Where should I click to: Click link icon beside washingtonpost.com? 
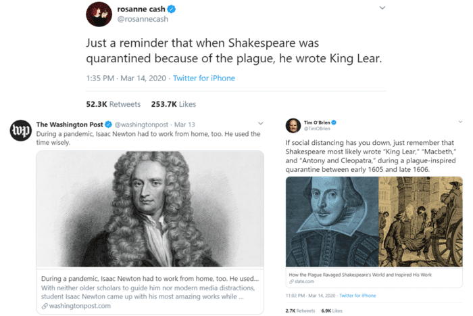(x=45, y=306)
